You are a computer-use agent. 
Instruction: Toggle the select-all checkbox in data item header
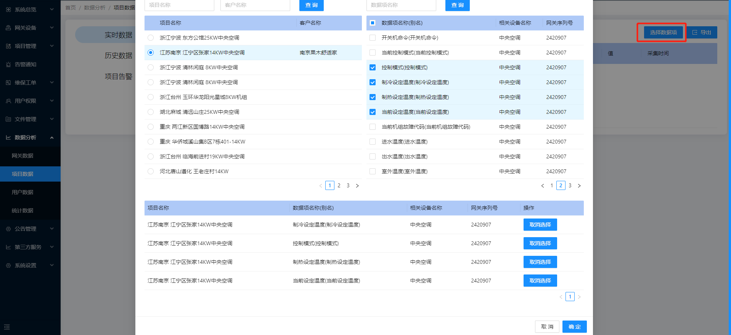pos(373,23)
